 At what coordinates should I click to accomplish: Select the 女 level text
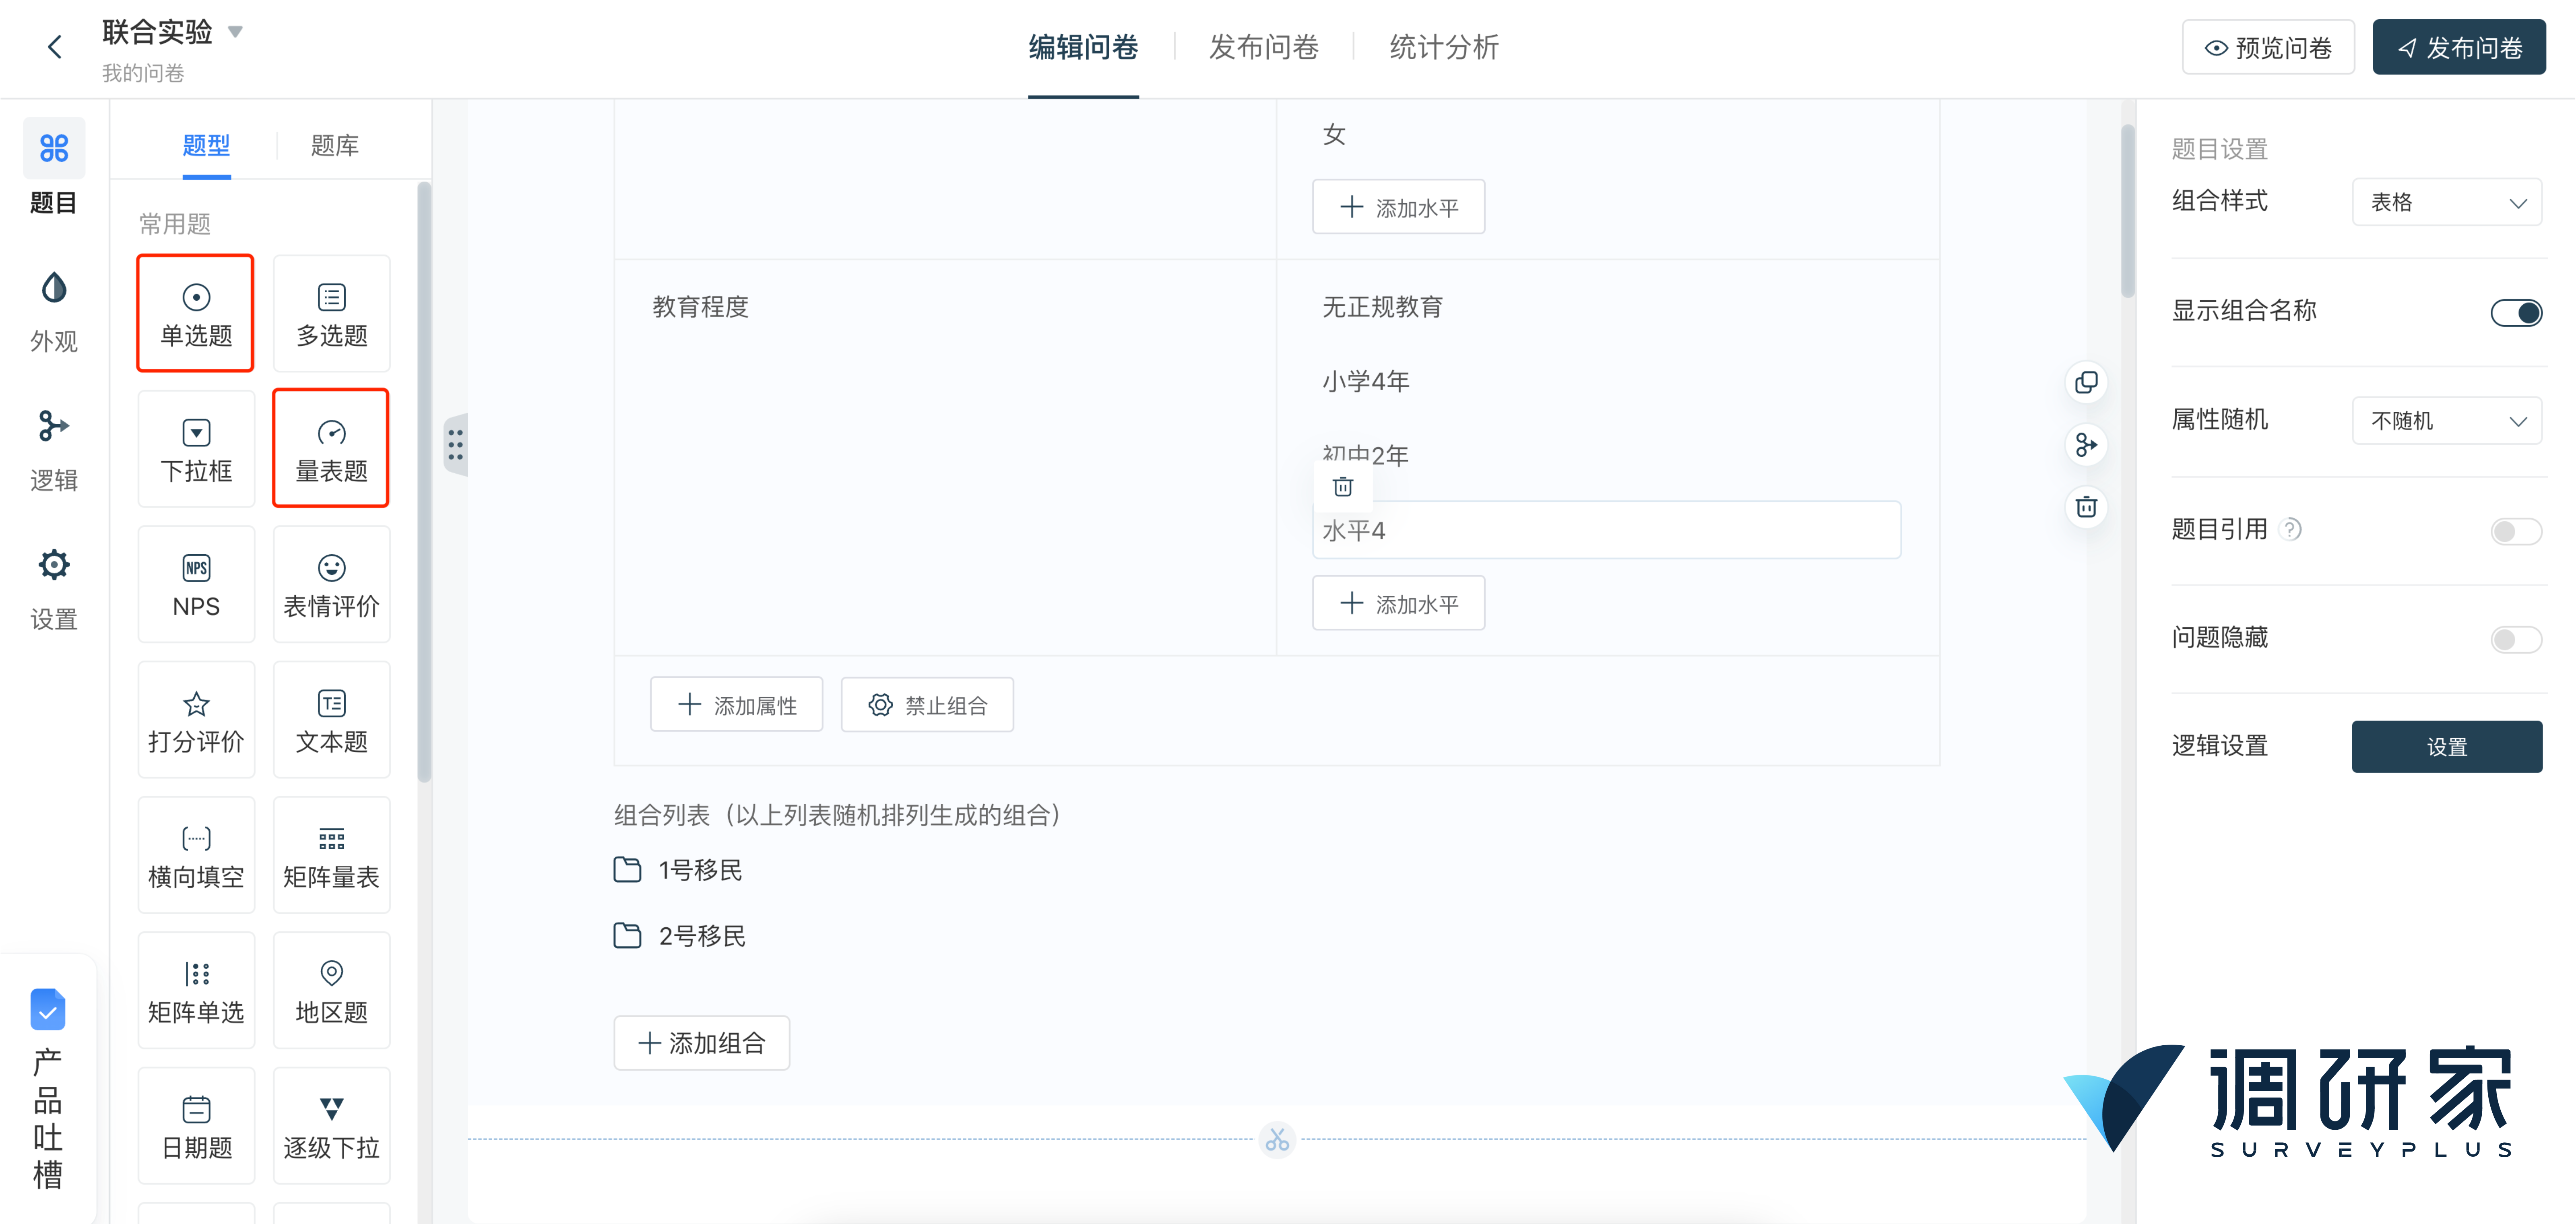pyautogui.click(x=1334, y=135)
